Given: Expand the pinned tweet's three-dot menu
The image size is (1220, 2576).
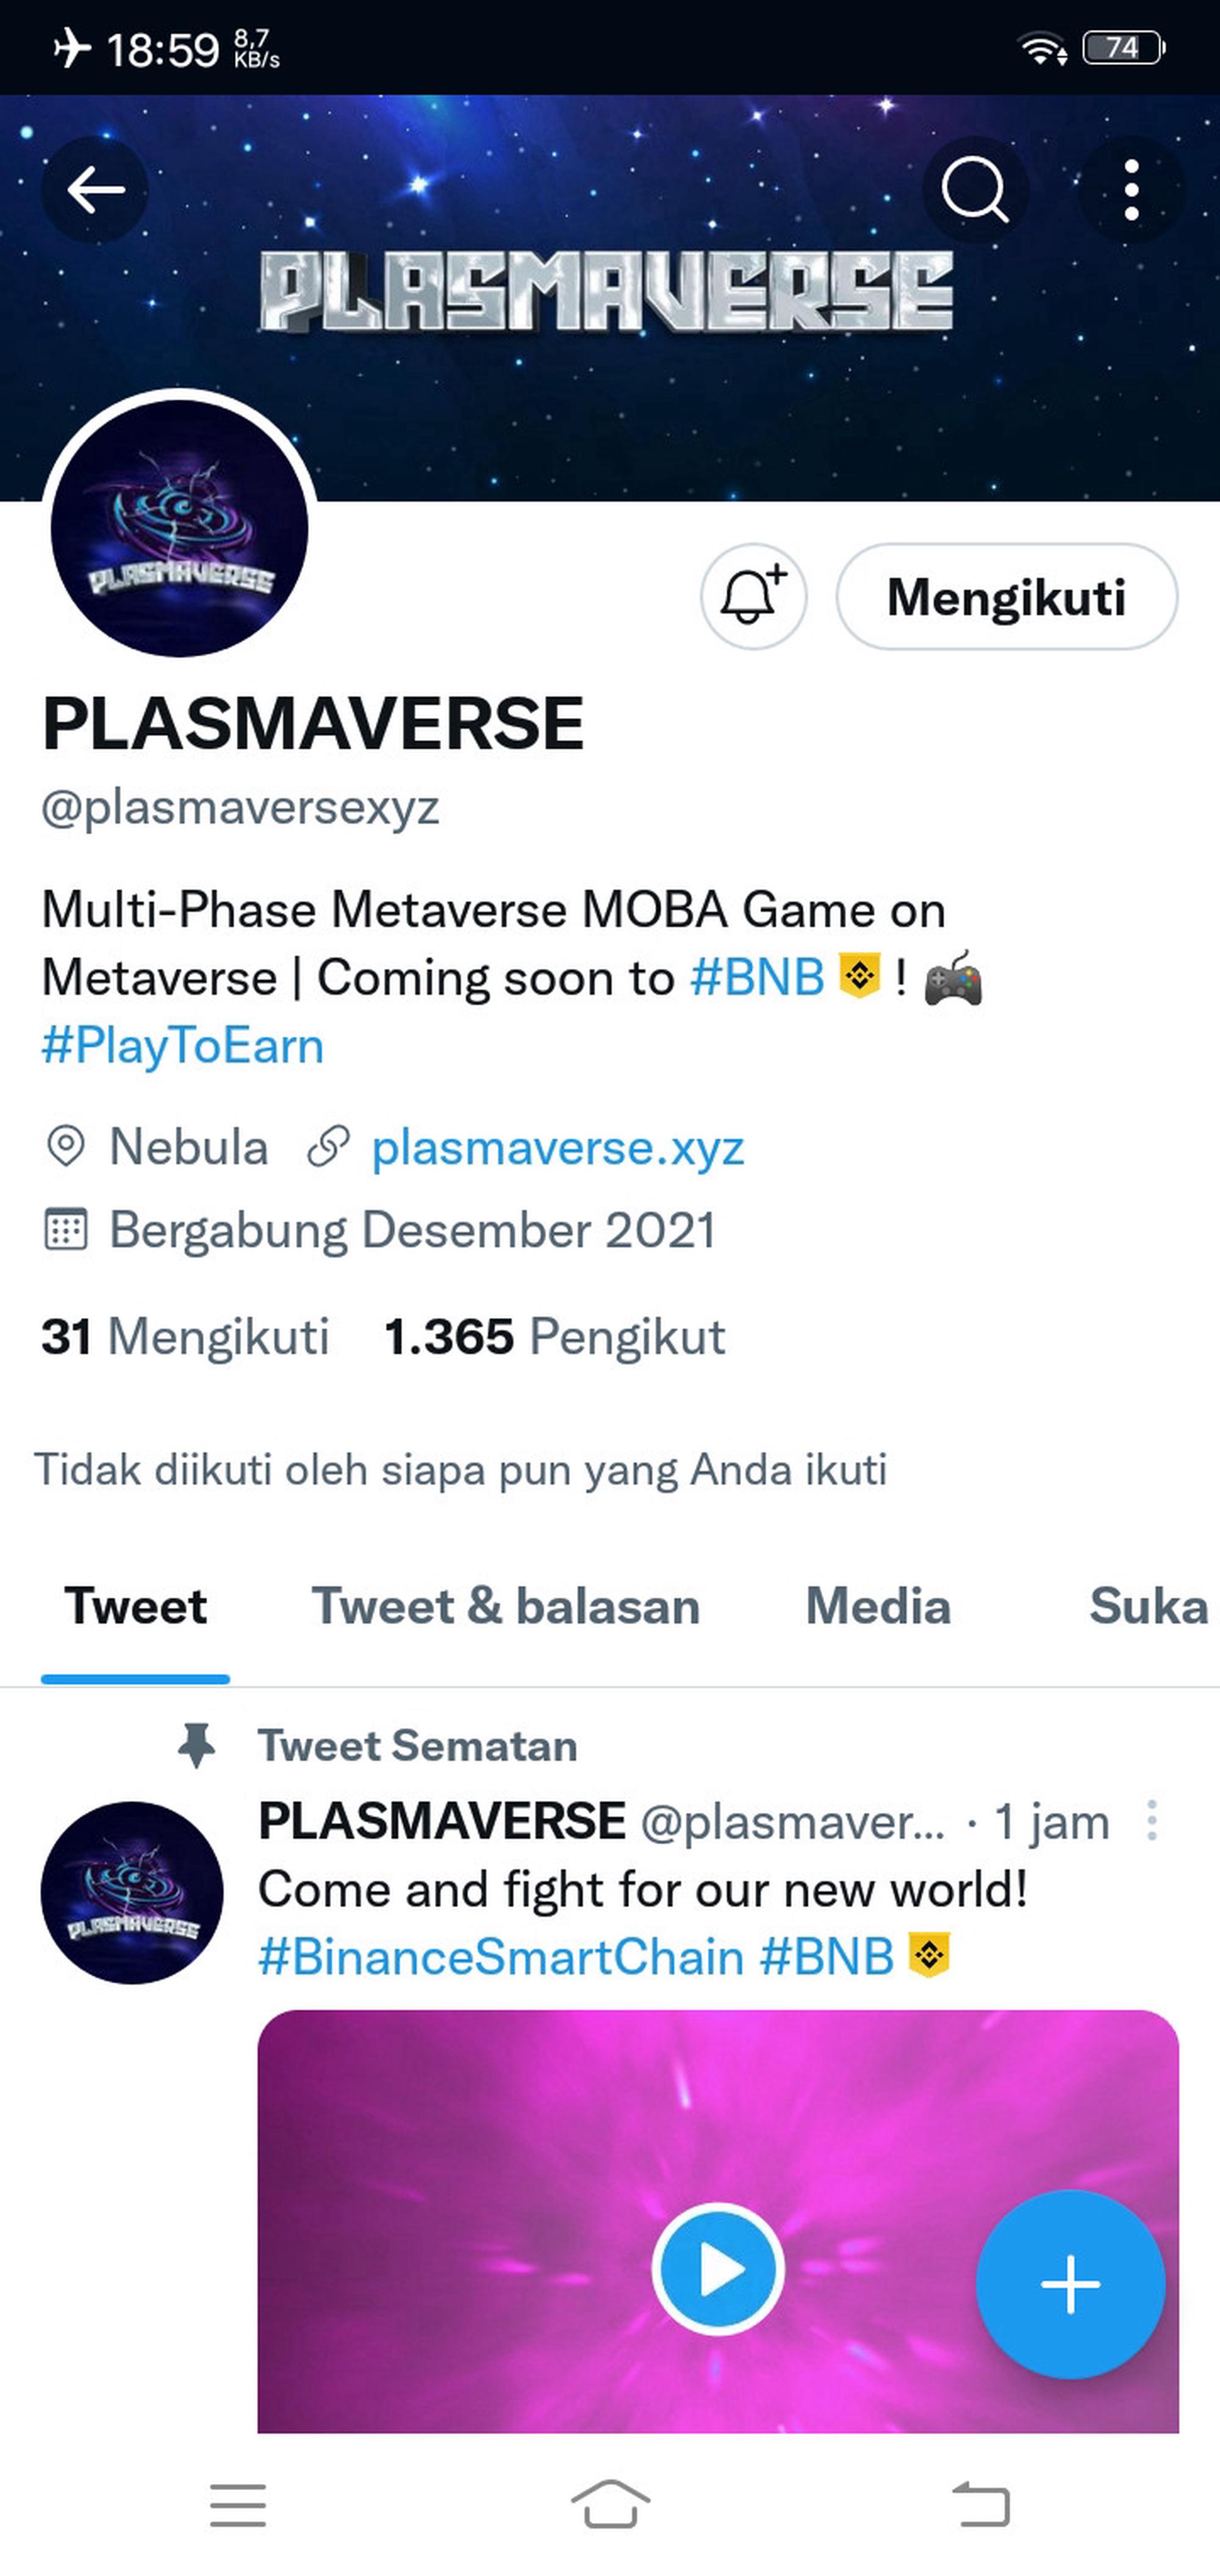Looking at the screenshot, I should point(1152,1821).
